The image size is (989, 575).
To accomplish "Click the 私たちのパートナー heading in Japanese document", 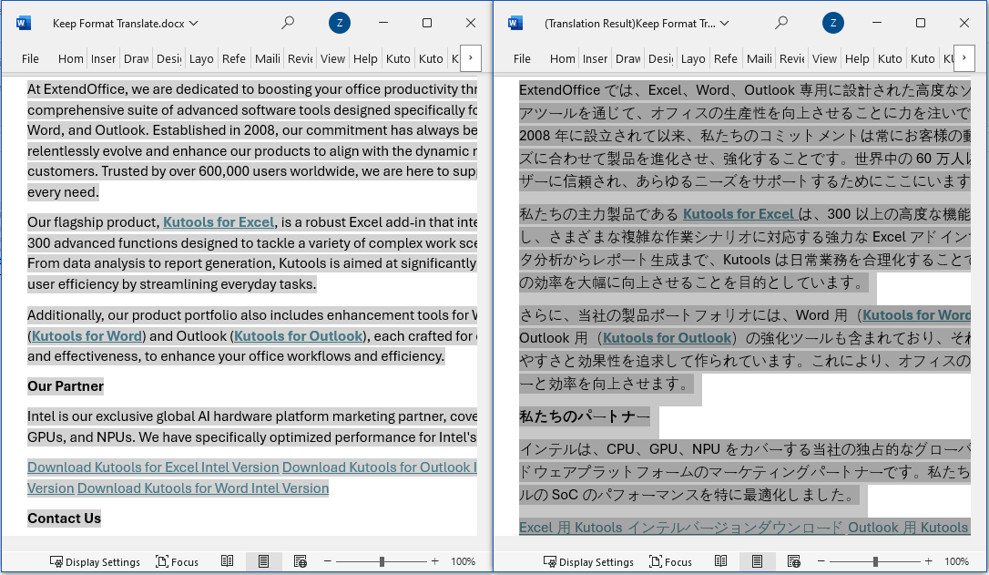I will click(584, 416).
